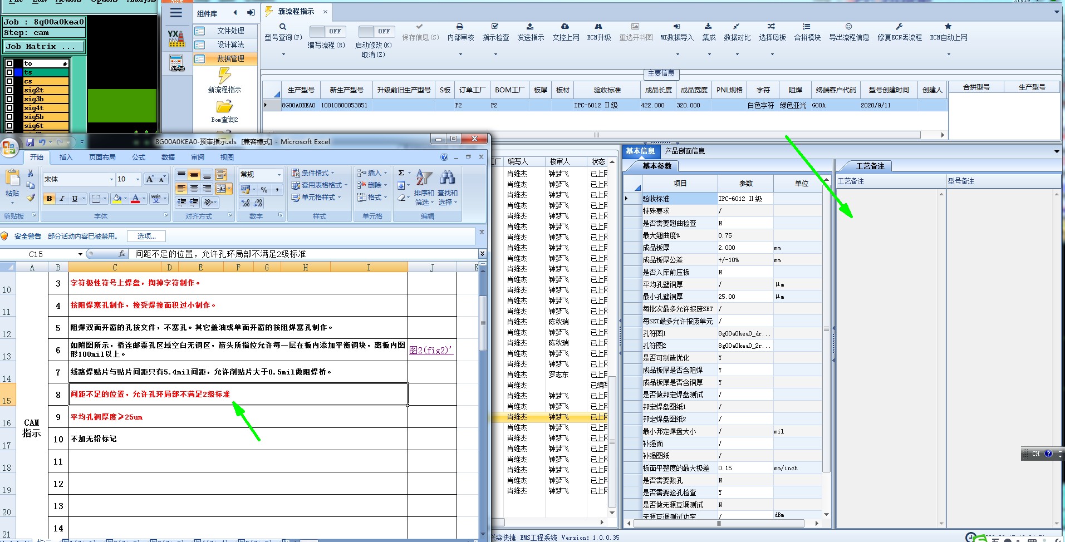The height and width of the screenshot is (542, 1065).
Task: Open the 新流程指示 lightning icon in 组件库
Action: [224, 76]
